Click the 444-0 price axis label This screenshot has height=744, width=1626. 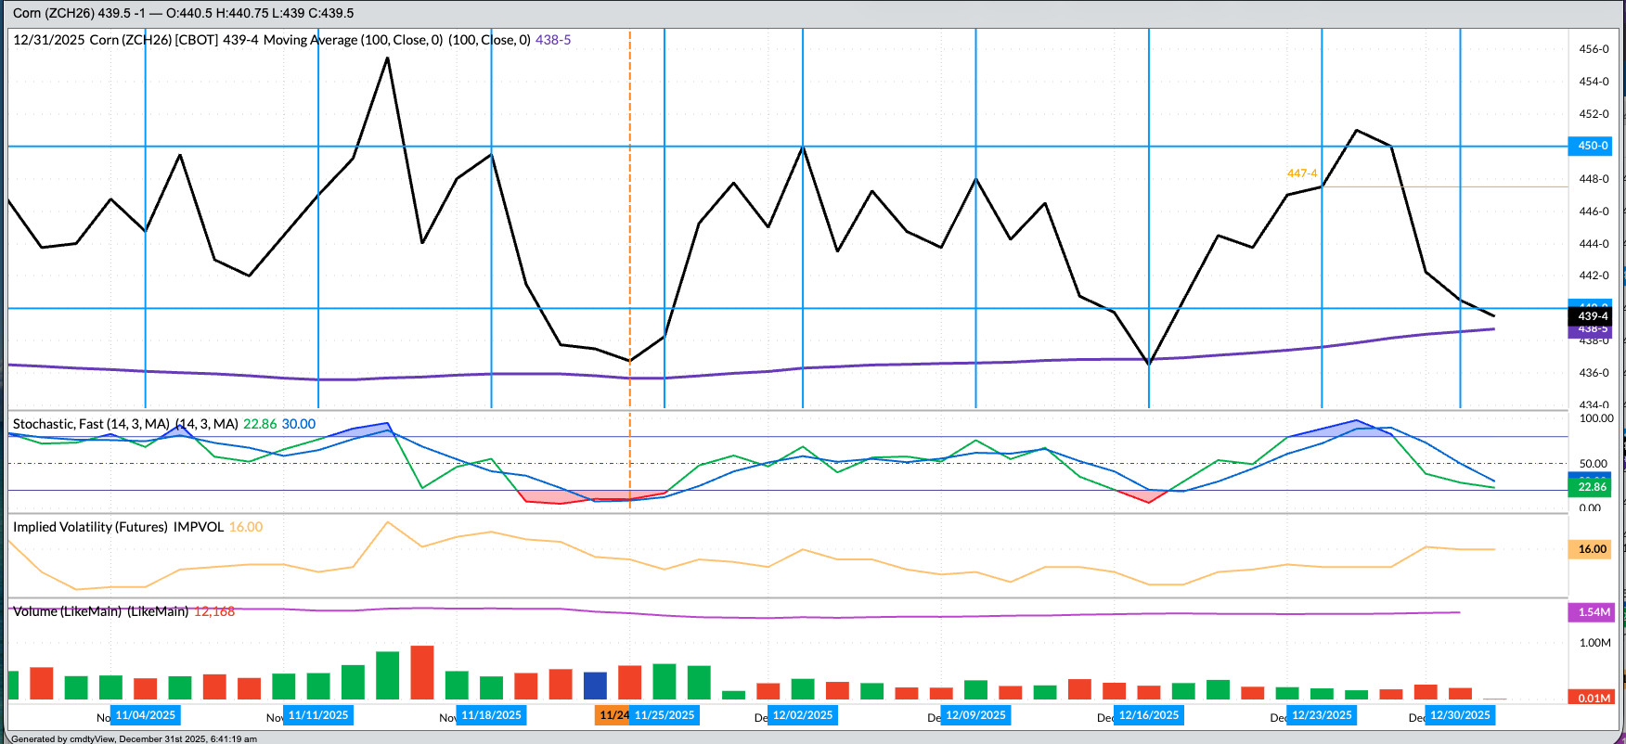point(1594,244)
